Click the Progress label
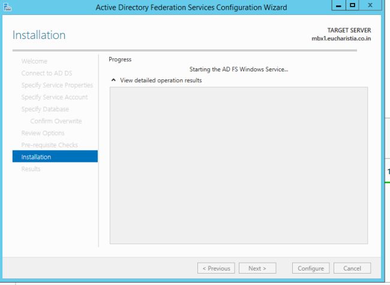 (x=120, y=59)
